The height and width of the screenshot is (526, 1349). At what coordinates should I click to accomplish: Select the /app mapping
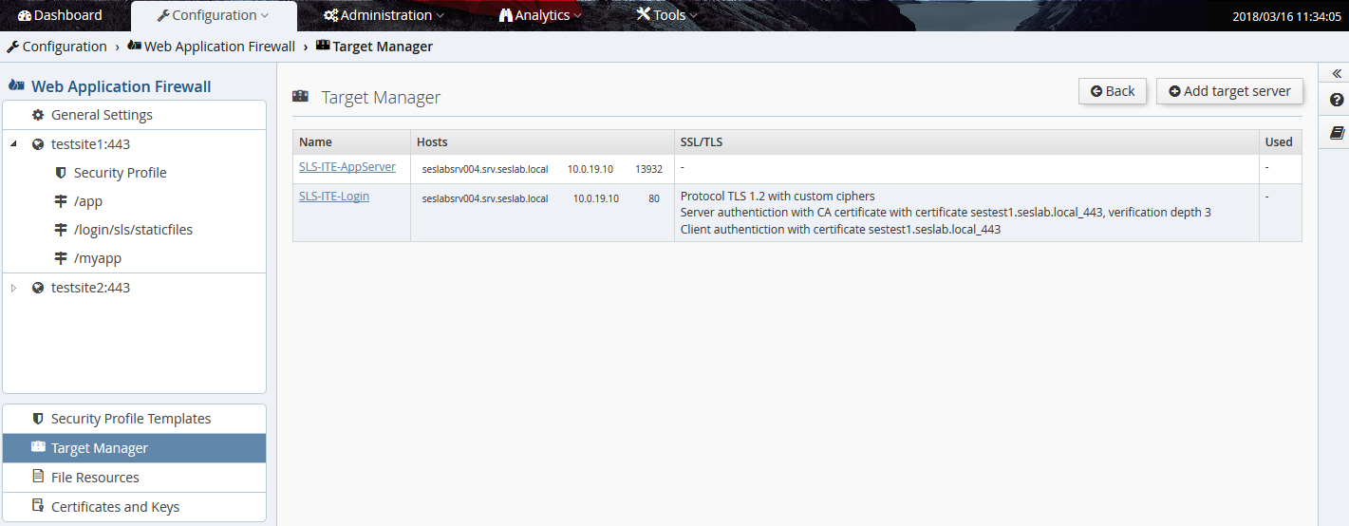coord(88,201)
